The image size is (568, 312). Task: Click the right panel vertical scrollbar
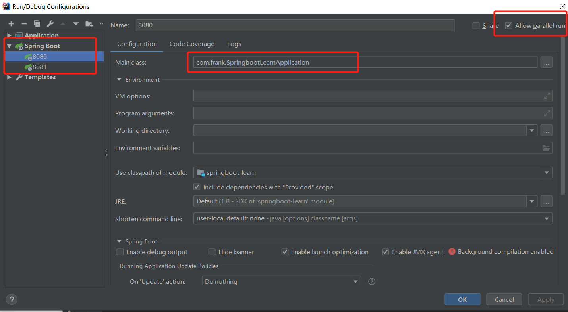[x=562, y=115]
